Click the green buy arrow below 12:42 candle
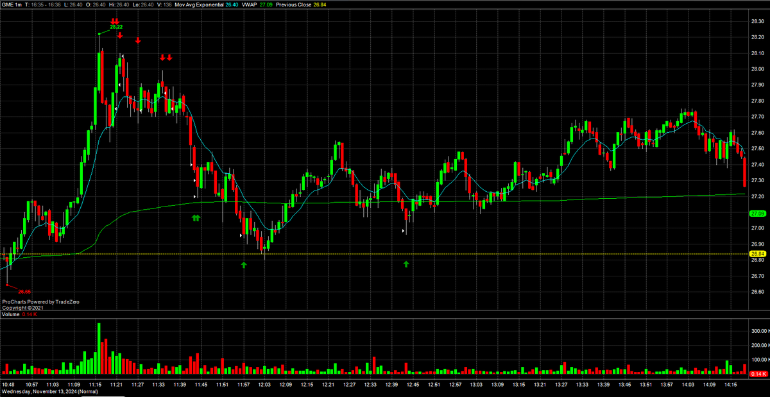The width and height of the screenshot is (770, 397). (406, 264)
